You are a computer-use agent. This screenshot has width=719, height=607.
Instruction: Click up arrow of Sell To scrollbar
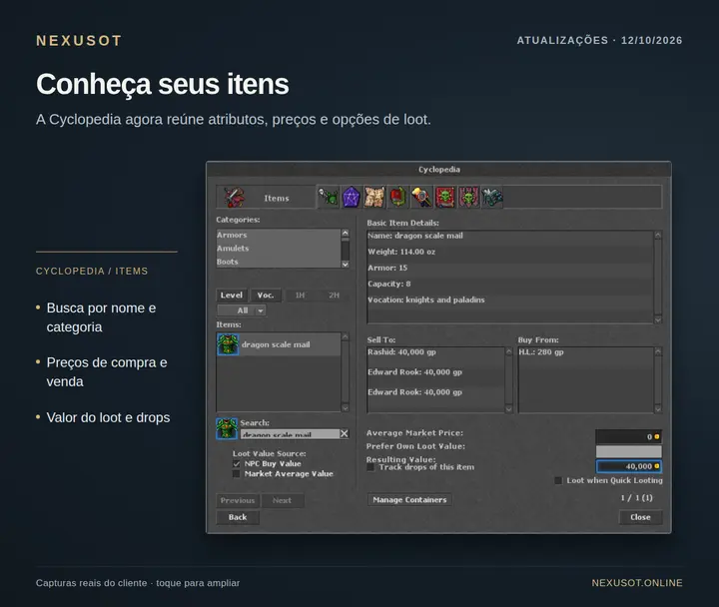point(508,351)
